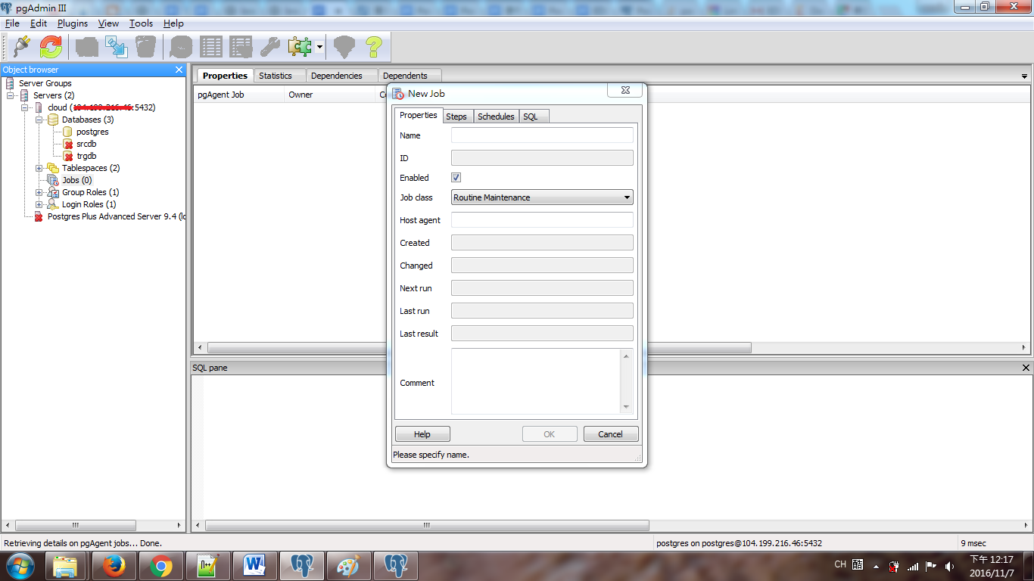Screen dimensions: 1034x581
Task: Open File Explorer from the taskbar
Action: [67, 566]
